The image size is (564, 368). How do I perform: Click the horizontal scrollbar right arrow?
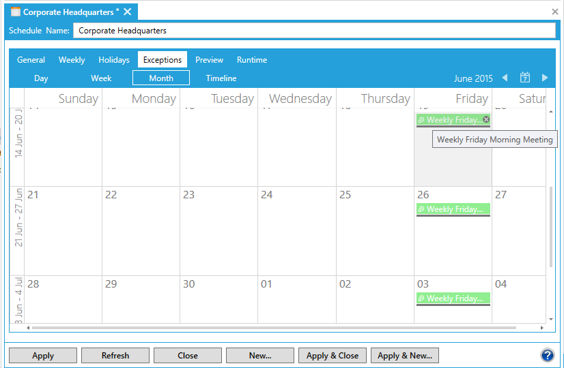pyautogui.click(x=543, y=328)
